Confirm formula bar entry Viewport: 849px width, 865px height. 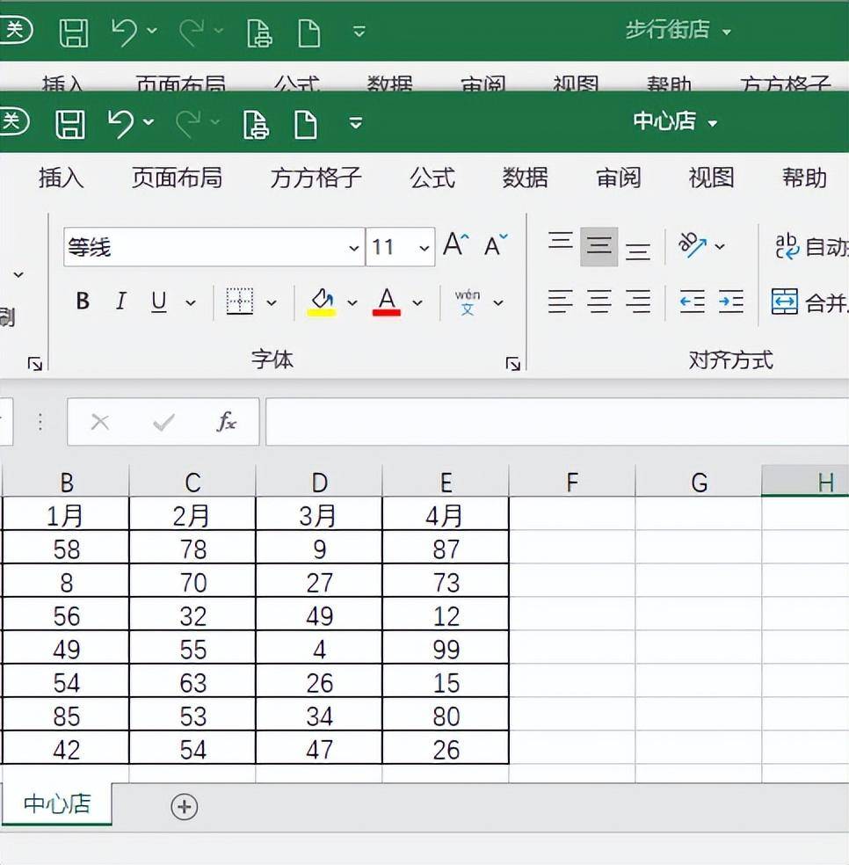tap(163, 423)
